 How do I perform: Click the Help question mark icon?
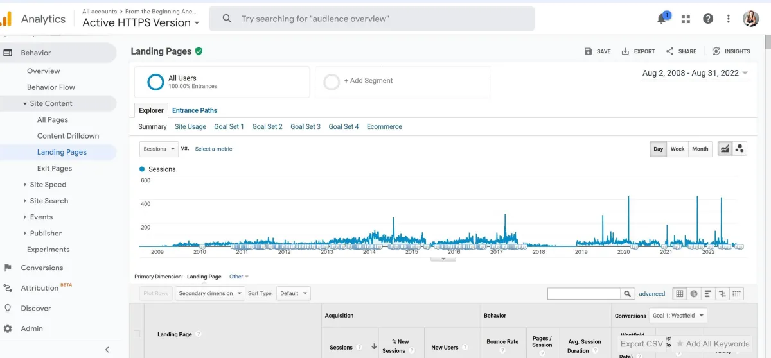click(x=708, y=19)
